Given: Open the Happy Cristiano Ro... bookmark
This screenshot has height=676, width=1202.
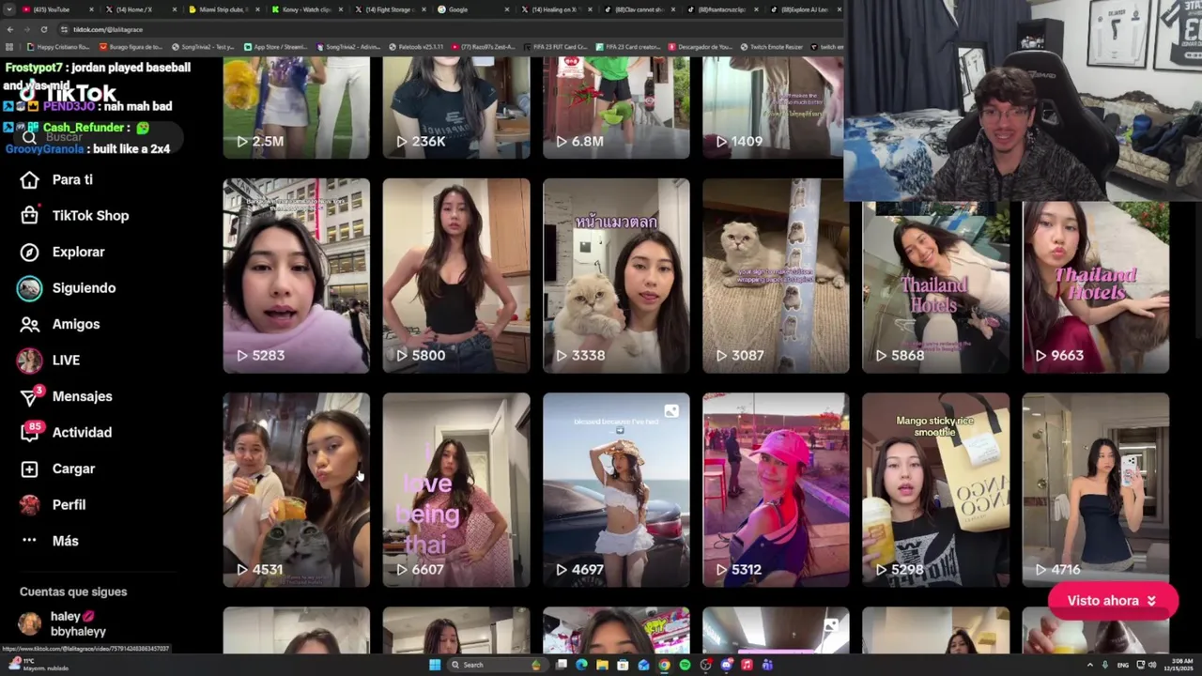Looking at the screenshot, I should [x=57, y=47].
